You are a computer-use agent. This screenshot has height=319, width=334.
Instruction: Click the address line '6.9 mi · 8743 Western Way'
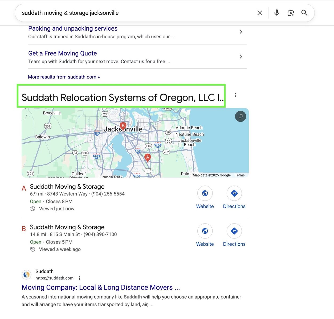[x=59, y=194]
